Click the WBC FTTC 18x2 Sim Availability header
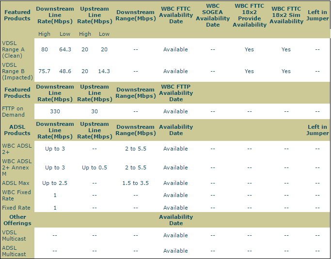Viewport: 331px width, 259px height. pos(286,15)
